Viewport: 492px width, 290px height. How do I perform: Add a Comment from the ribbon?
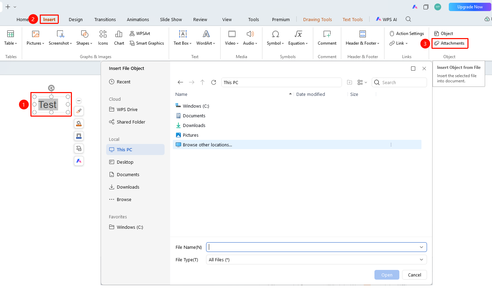click(327, 38)
